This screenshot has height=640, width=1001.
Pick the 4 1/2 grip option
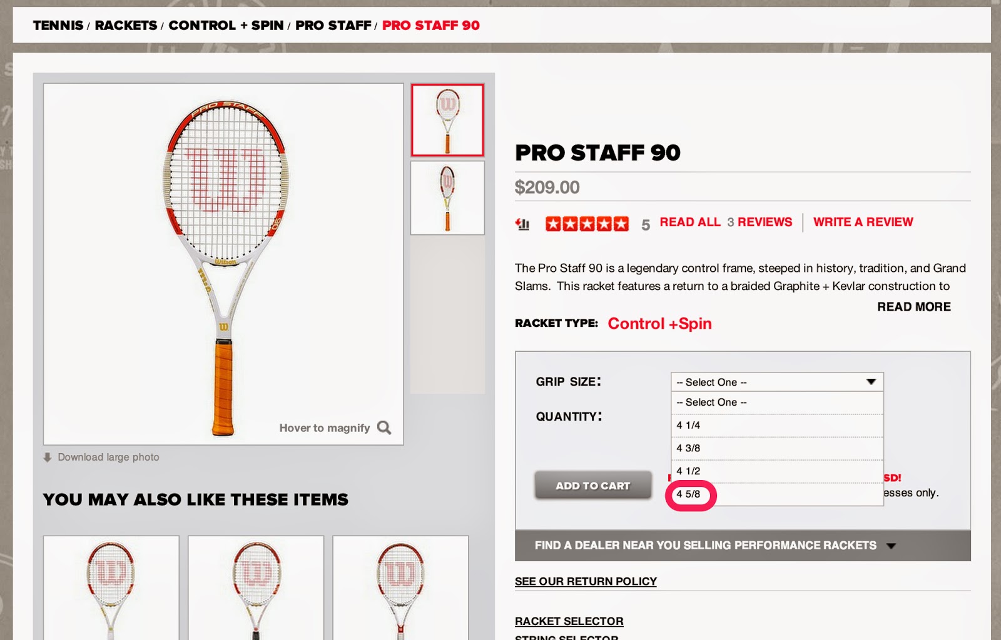coord(777,472)
